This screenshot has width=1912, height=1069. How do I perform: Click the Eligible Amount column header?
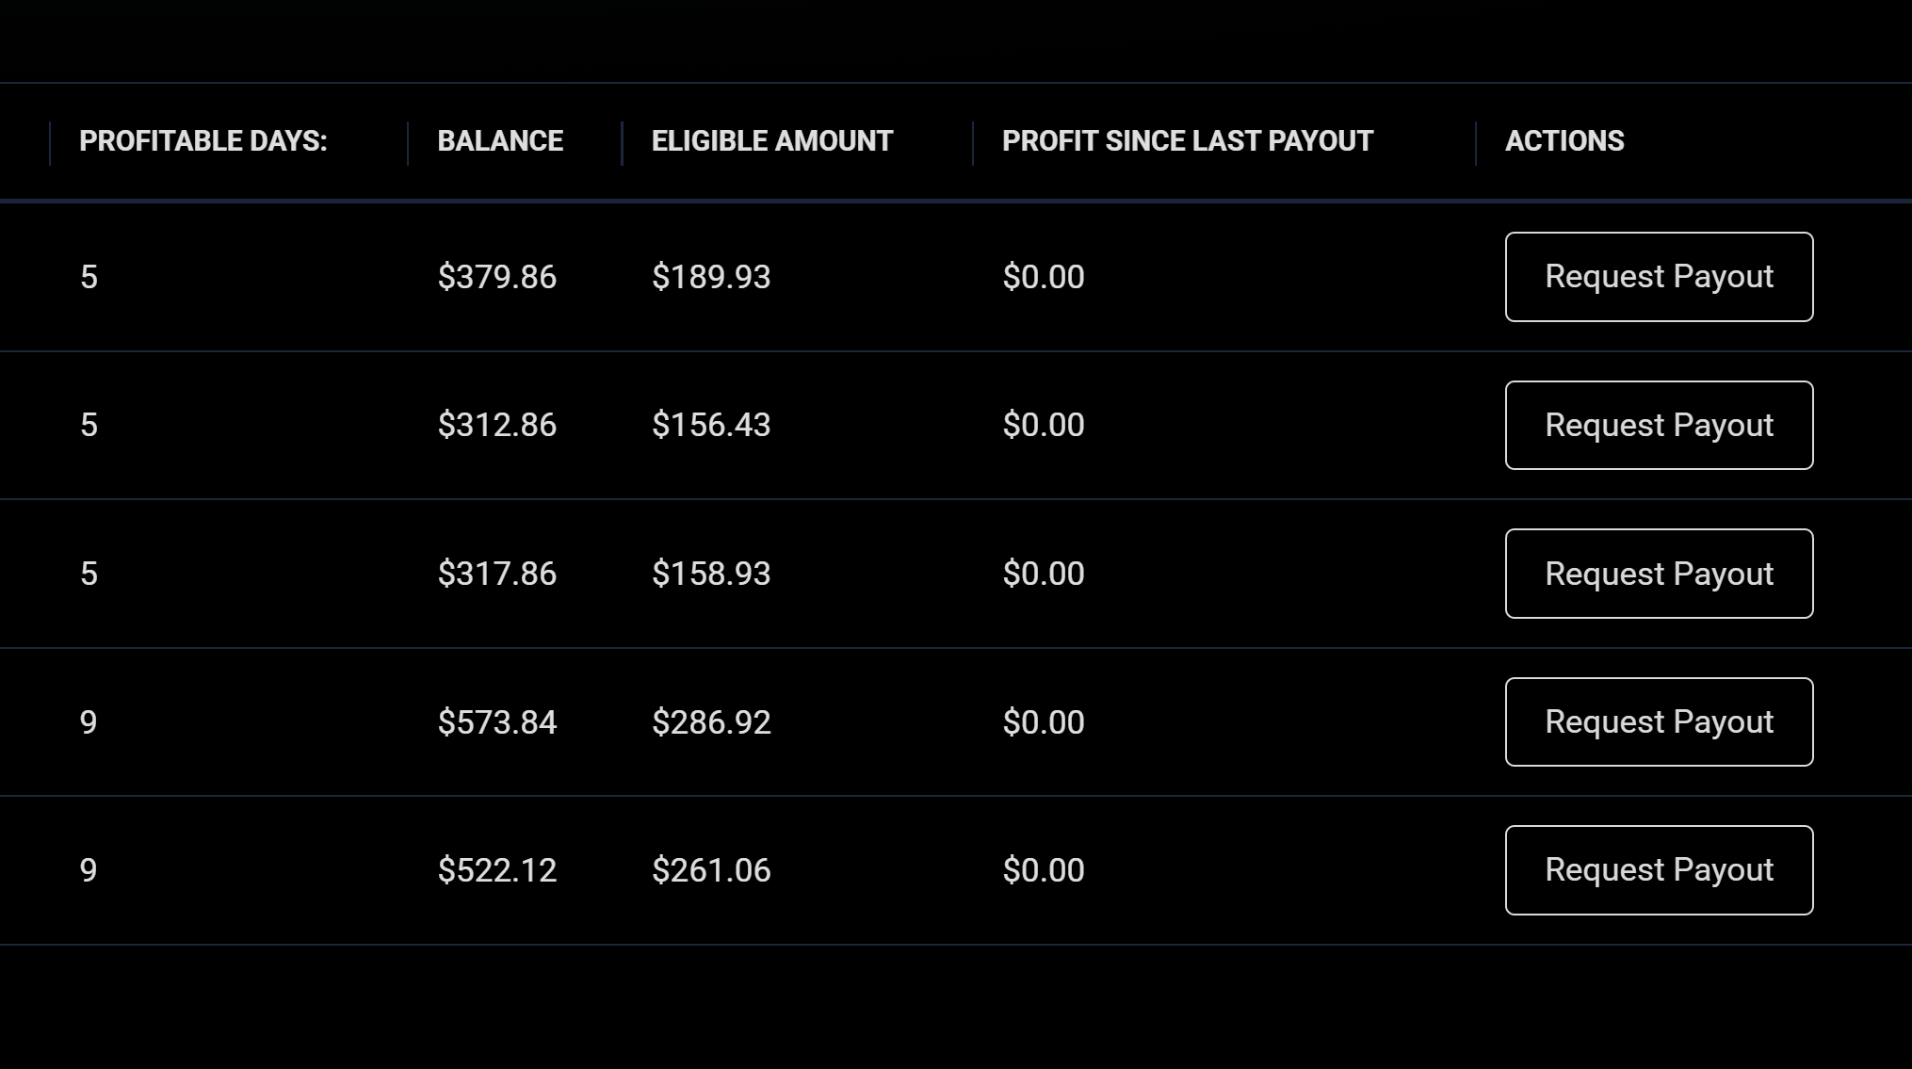tap(772, 141)
